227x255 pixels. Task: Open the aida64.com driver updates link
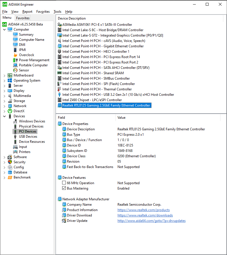(152, 221)
